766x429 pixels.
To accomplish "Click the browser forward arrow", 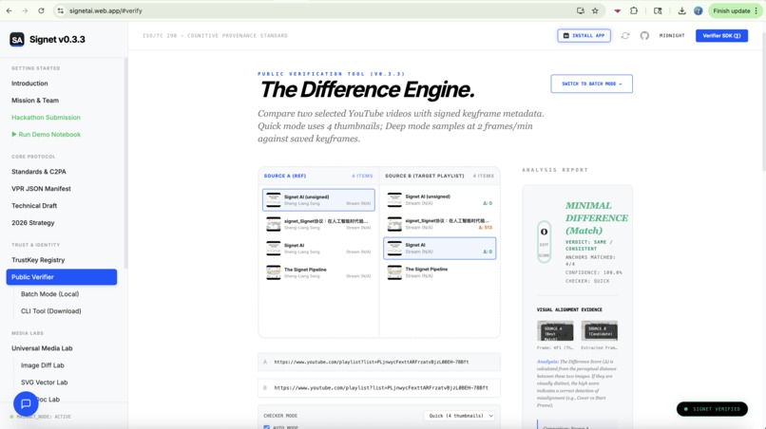I will (x=25, y=10).
